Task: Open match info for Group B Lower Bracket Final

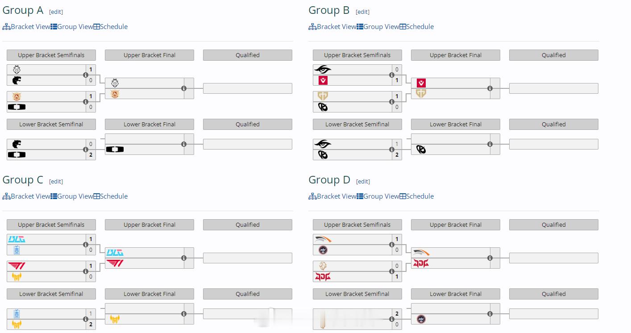Action: (490, 144)
